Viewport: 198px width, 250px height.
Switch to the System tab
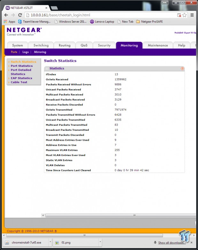click(18, 45)
